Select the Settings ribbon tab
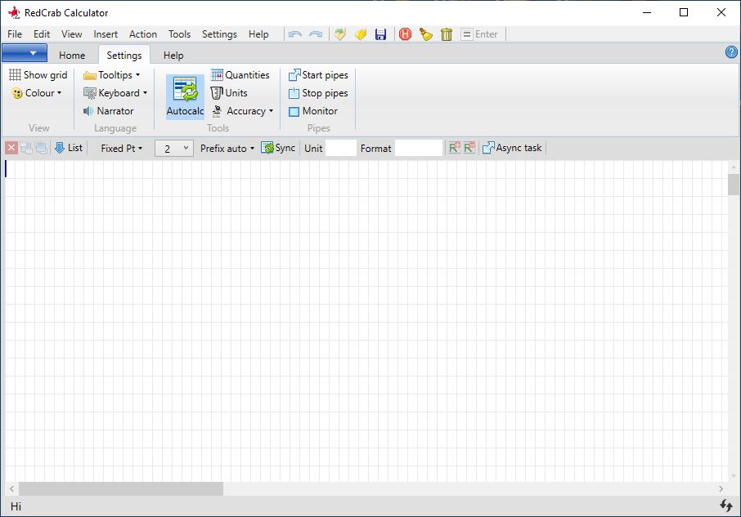The width and height of the screenshot is (741, 517). pyautogui.click(x=123, y=56)
